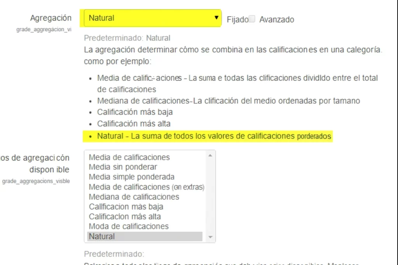Open the Agregación dropdown menu

(152, 18)
